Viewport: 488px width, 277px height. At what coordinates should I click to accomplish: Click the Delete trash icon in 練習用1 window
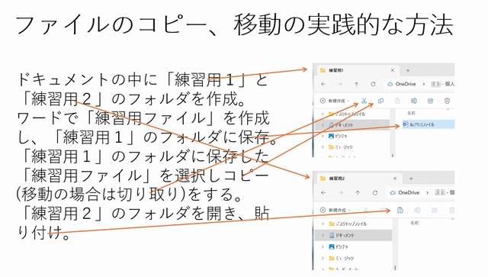pos(448,101)
